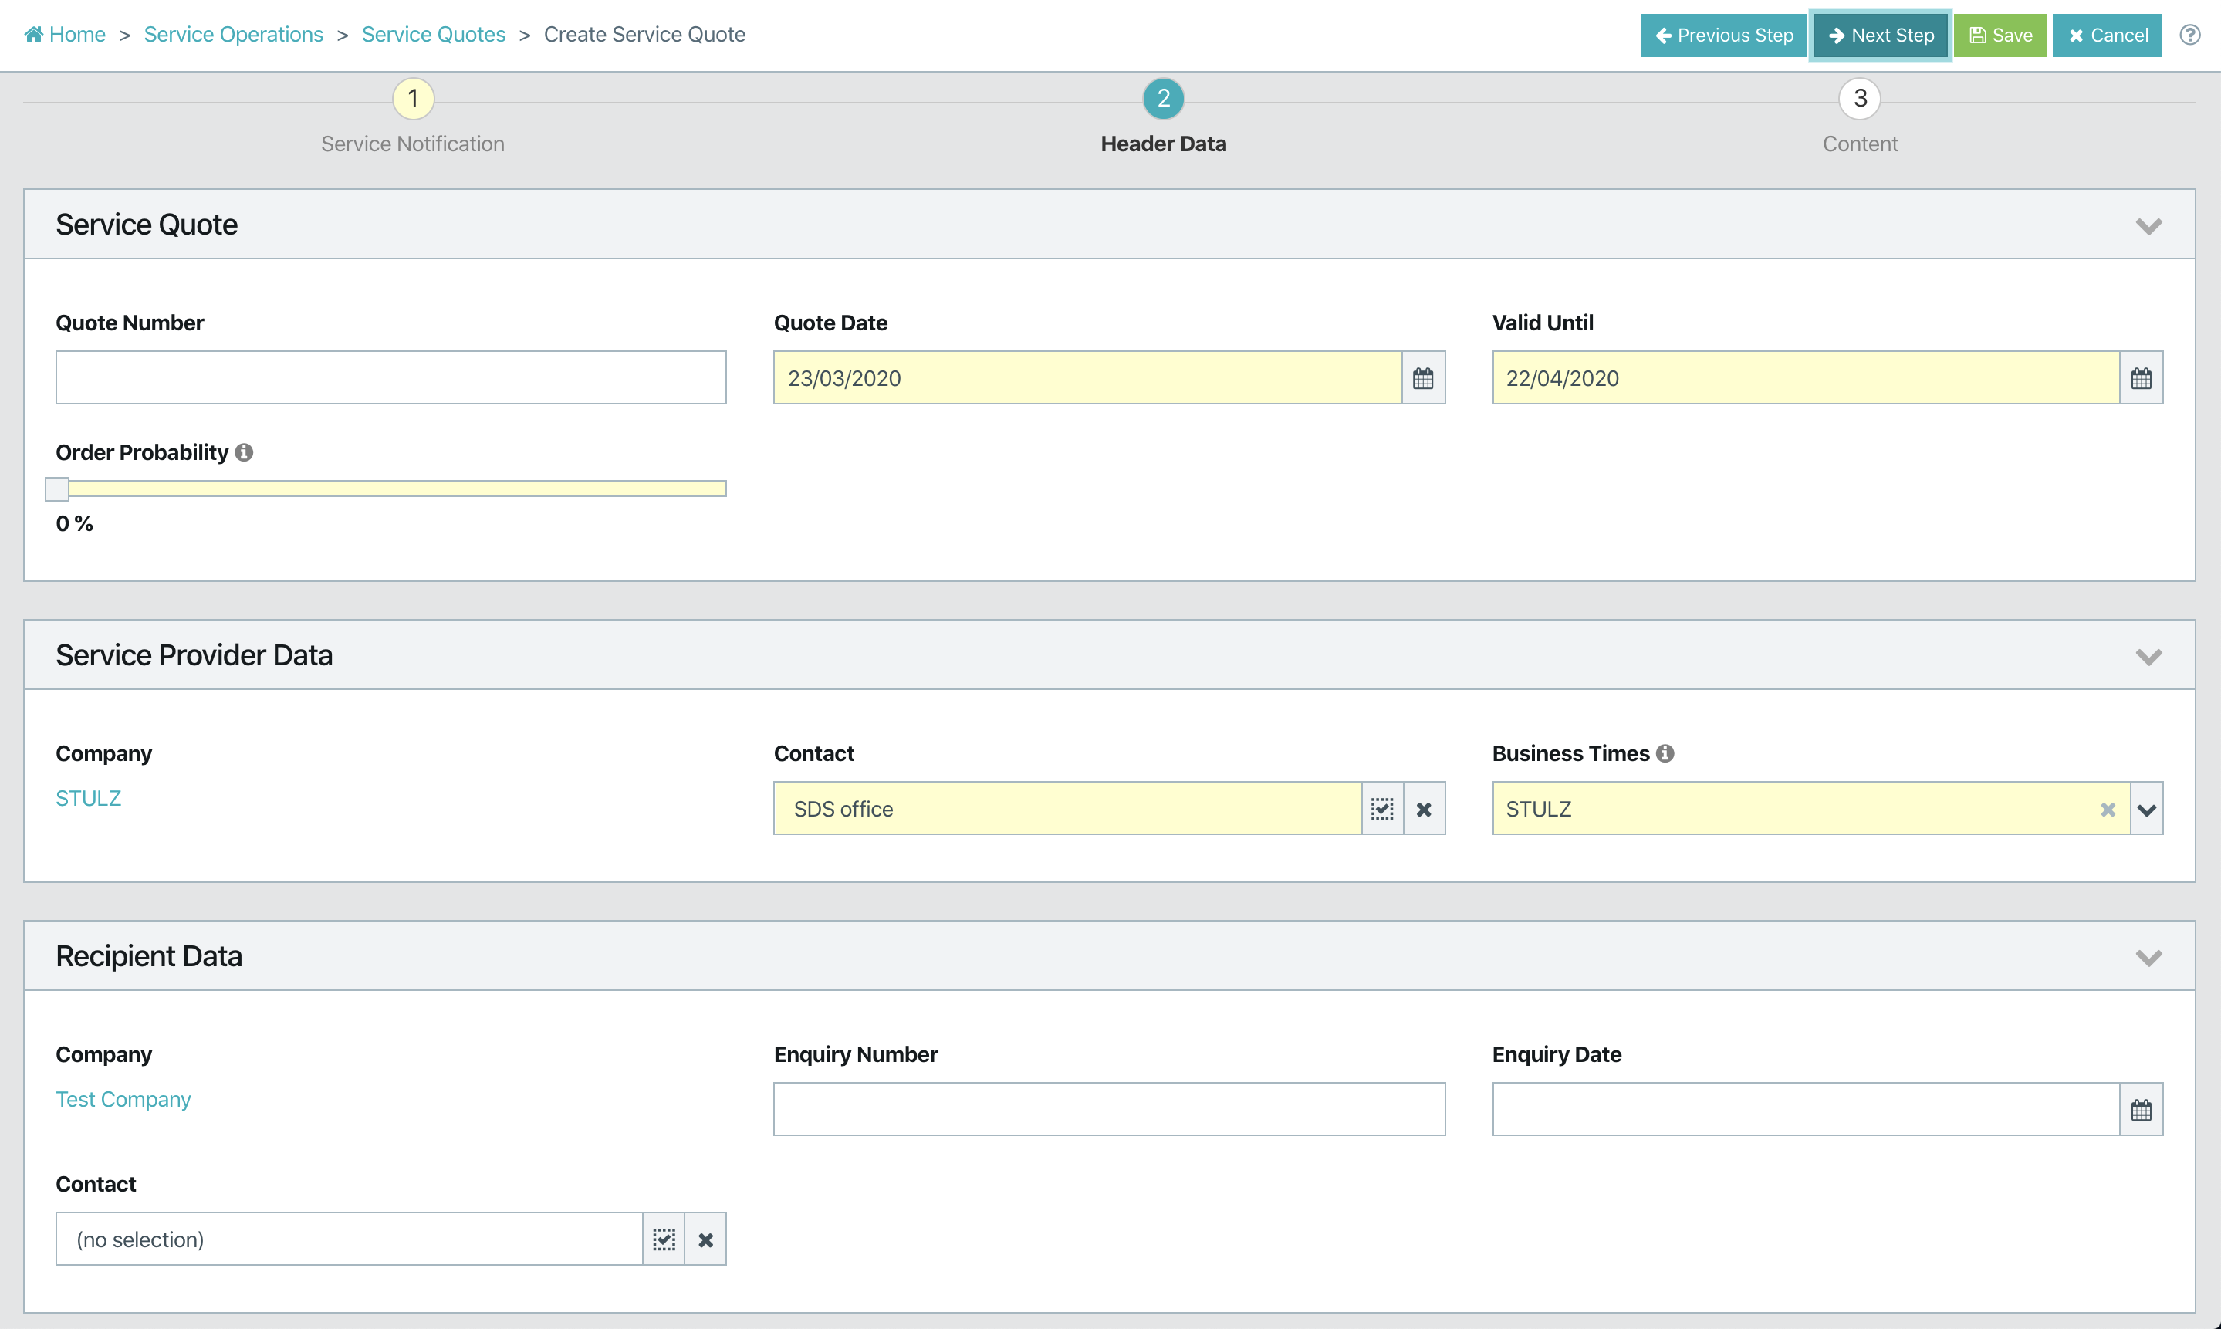The height and width of the screenshot is (1329, 2221).
Task: Focus the Enquiry Number input field
Action: [x=1109, y=1110]
